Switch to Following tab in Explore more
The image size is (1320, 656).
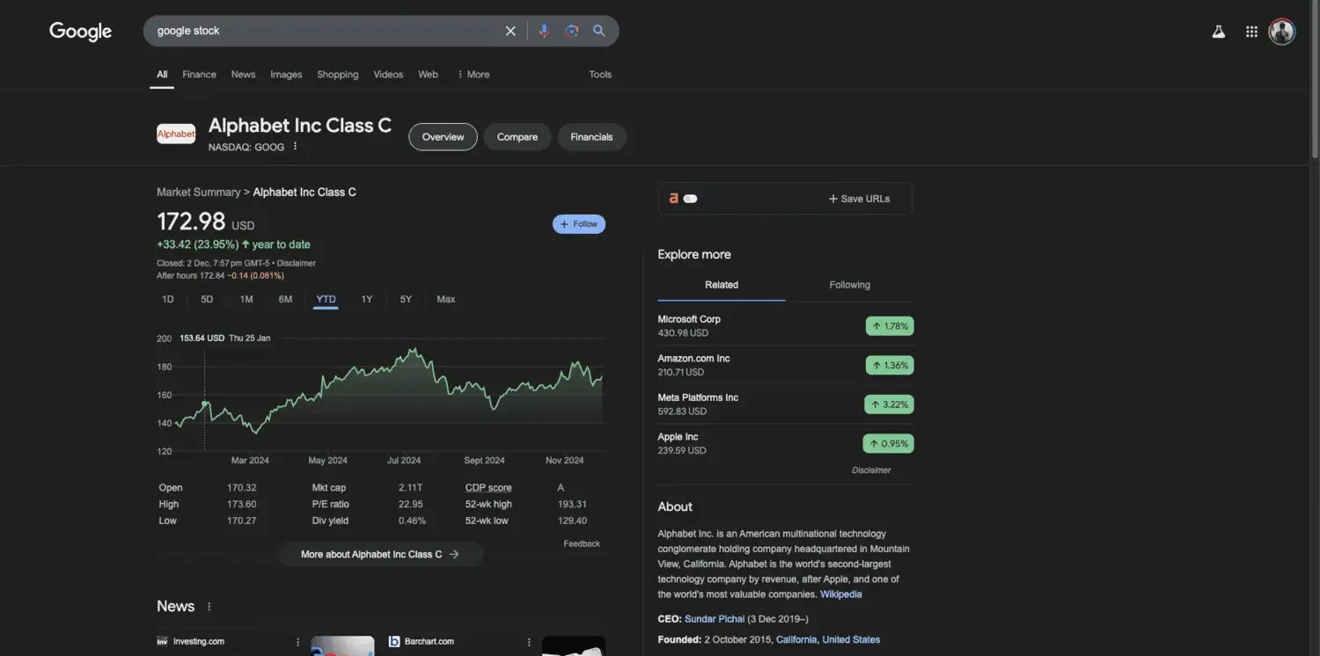(849, 285)
